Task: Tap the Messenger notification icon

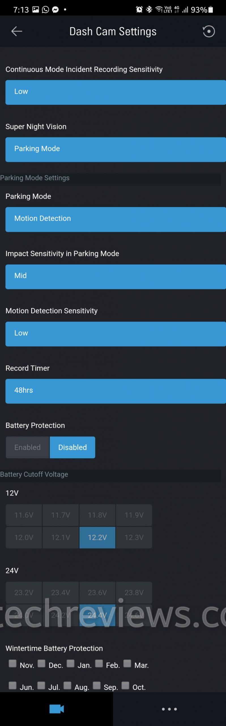Action: tap(56, 10)
